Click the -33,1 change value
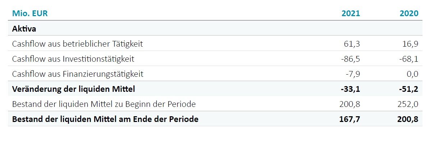The image size is (430, 146). pyautogui.click(x=350, y=89)
